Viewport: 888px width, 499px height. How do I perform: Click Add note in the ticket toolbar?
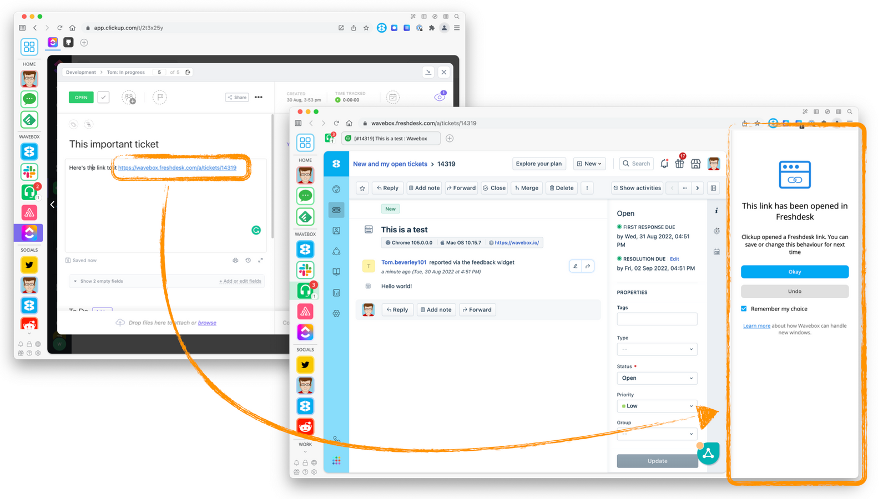(x=424, y=188)
